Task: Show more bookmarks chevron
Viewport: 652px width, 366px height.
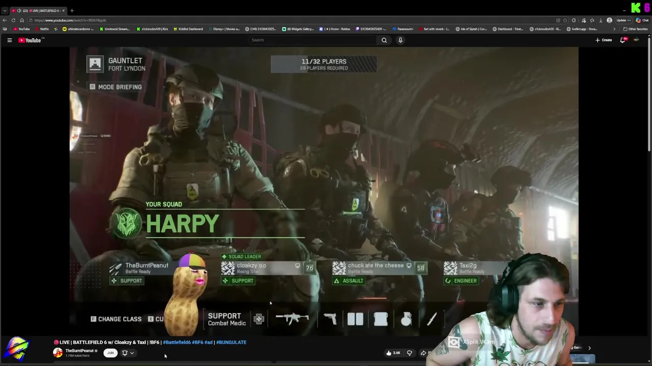Action: coord(614,29)
